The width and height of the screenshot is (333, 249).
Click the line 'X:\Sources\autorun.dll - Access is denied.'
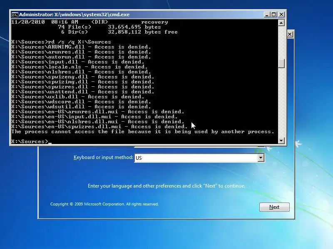[81, 57]
